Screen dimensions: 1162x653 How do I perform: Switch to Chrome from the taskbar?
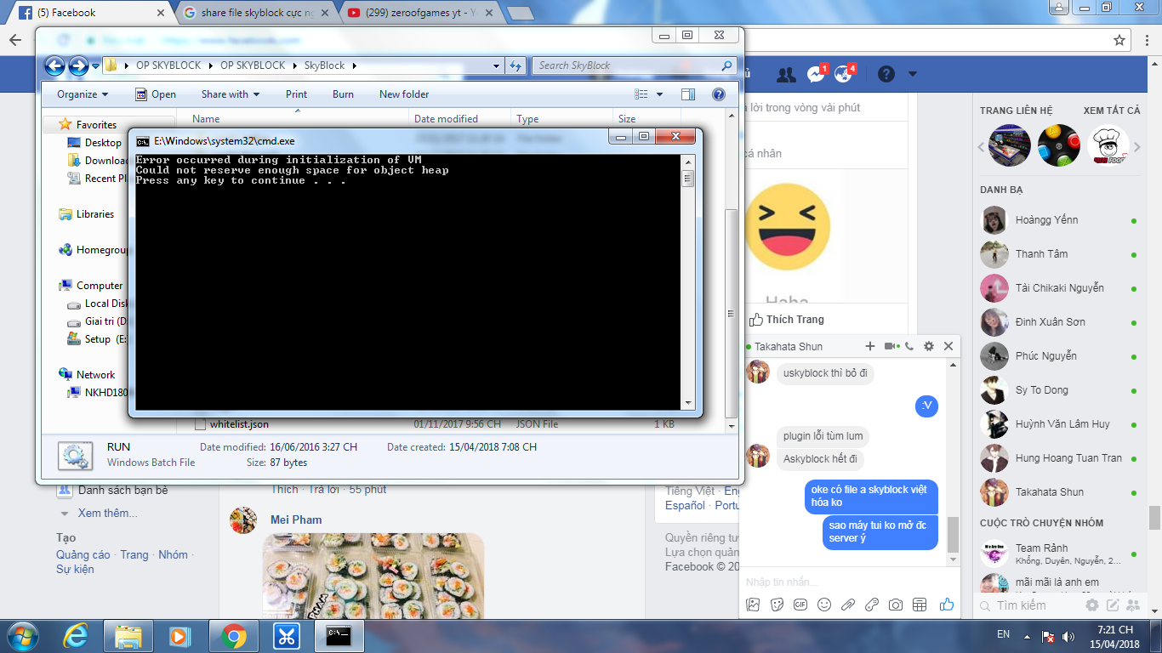[233, 635]
